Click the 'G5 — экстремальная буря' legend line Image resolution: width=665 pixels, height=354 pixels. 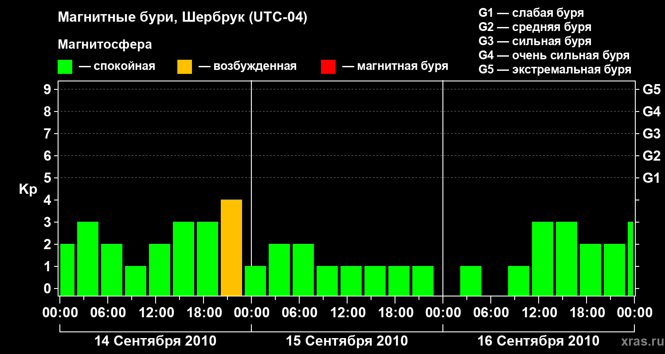tap(555, 69)
